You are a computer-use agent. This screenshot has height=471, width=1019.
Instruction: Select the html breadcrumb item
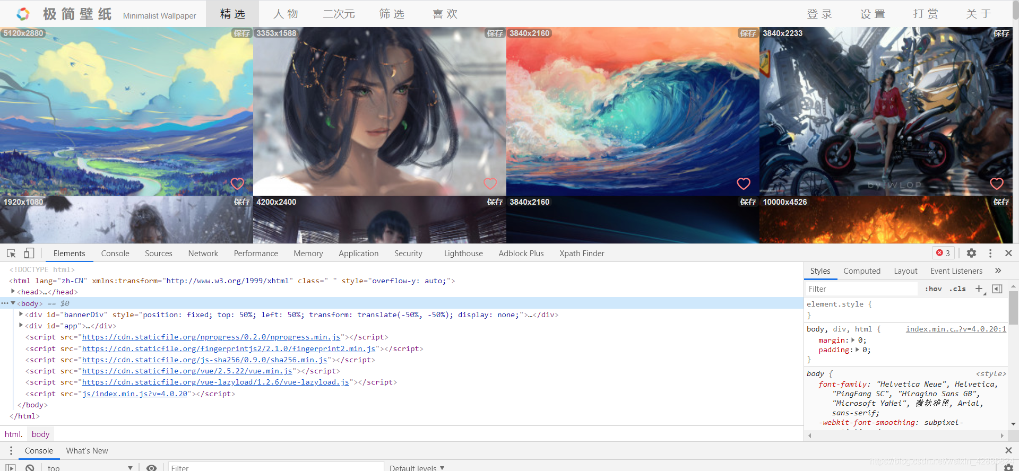(13, 434)
